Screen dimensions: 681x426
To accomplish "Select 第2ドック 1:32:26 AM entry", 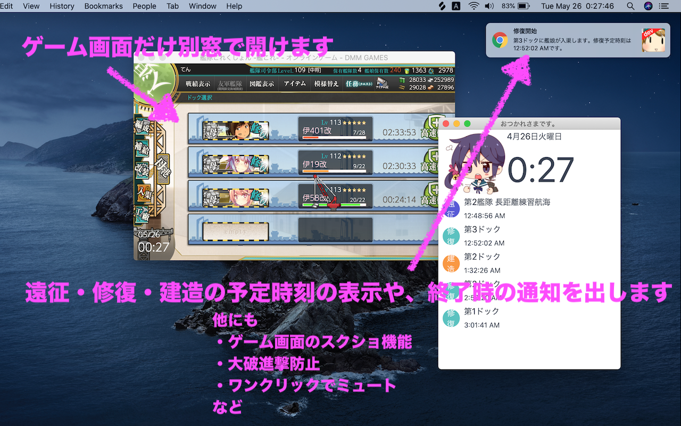I will (x=529, y=263).
